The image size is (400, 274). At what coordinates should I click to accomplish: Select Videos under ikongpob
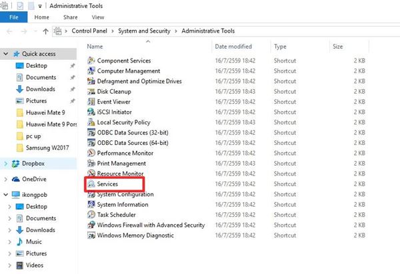(35, 265)
